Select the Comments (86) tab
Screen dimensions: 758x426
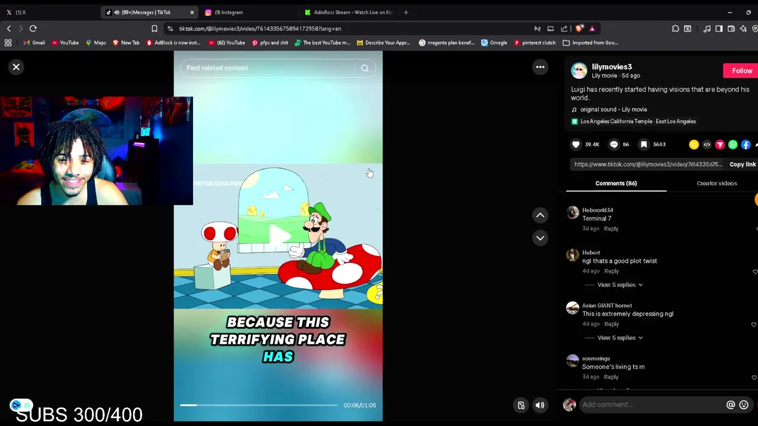[616, 183]
